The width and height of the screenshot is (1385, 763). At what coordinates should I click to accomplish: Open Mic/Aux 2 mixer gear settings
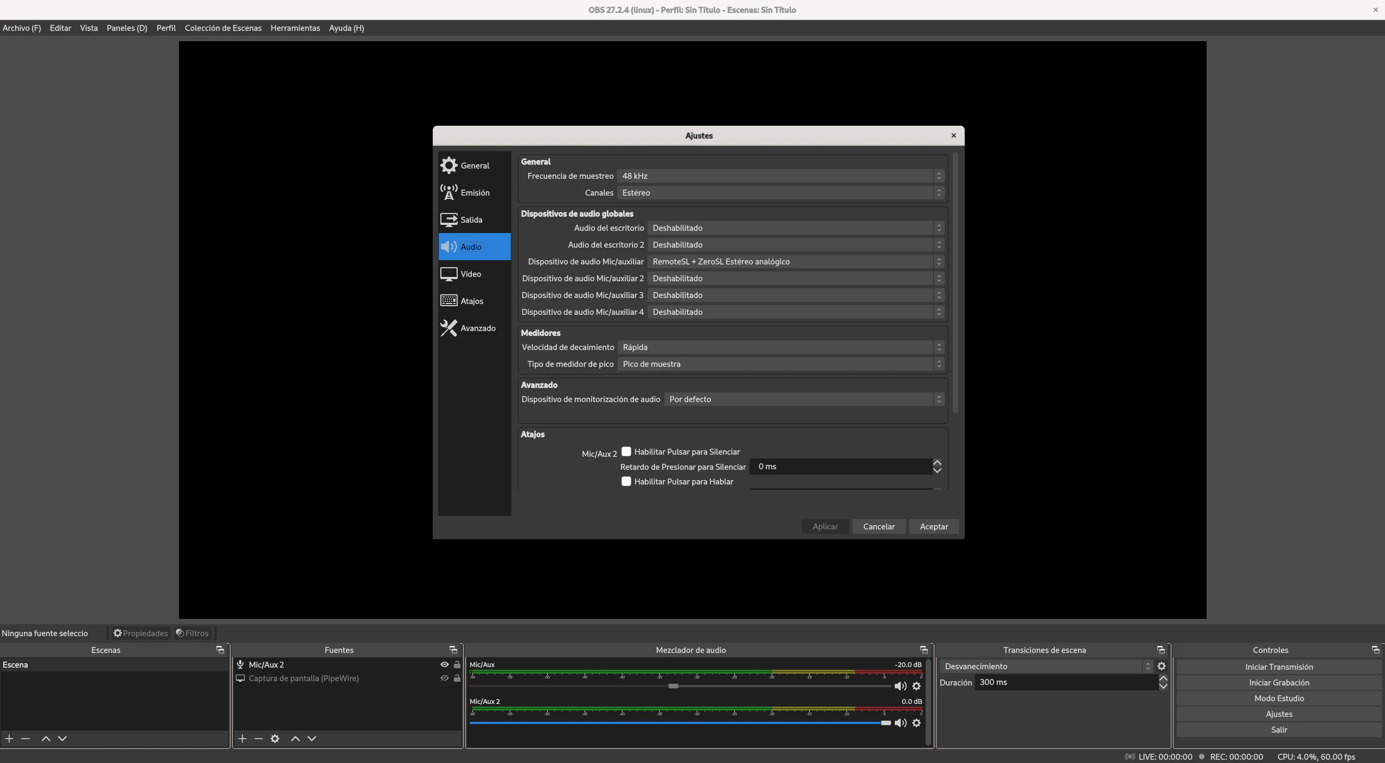click(x=916, y=723)
